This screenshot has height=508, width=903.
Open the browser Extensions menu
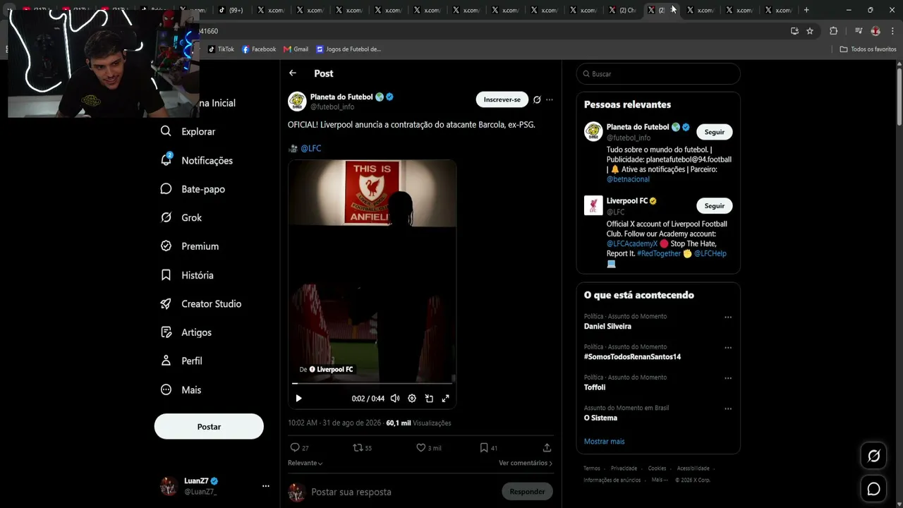pos(833,31)
